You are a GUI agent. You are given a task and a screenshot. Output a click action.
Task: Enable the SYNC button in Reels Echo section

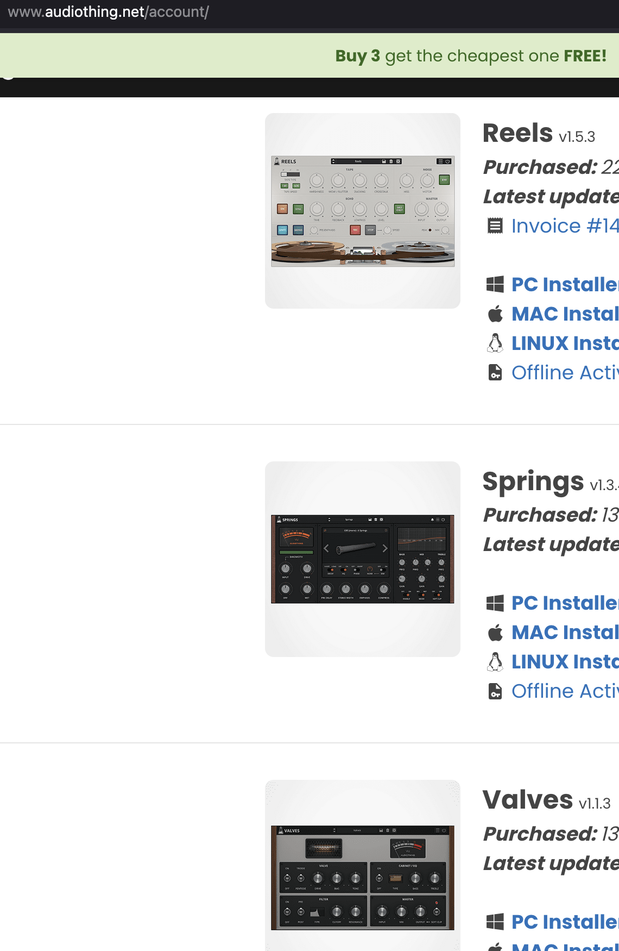[298, 209]
